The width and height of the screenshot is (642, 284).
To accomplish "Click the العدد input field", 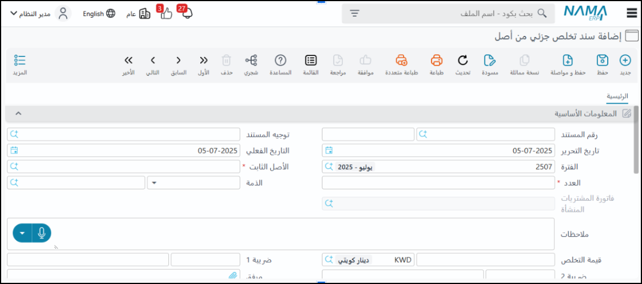I will 438,183.
